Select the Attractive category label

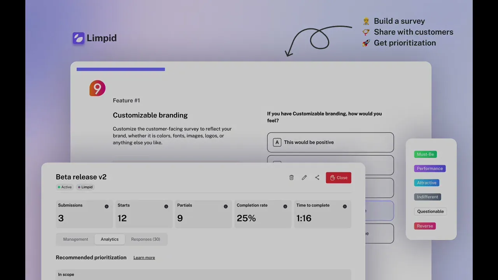427,183
